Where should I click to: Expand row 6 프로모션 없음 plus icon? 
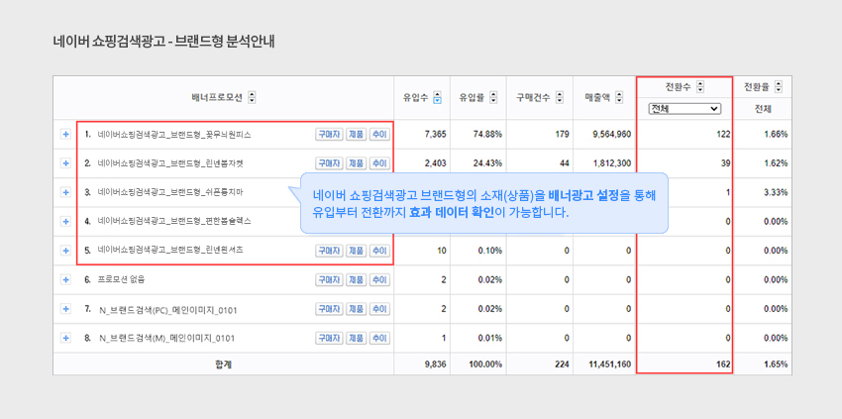(x=65, y=279)
